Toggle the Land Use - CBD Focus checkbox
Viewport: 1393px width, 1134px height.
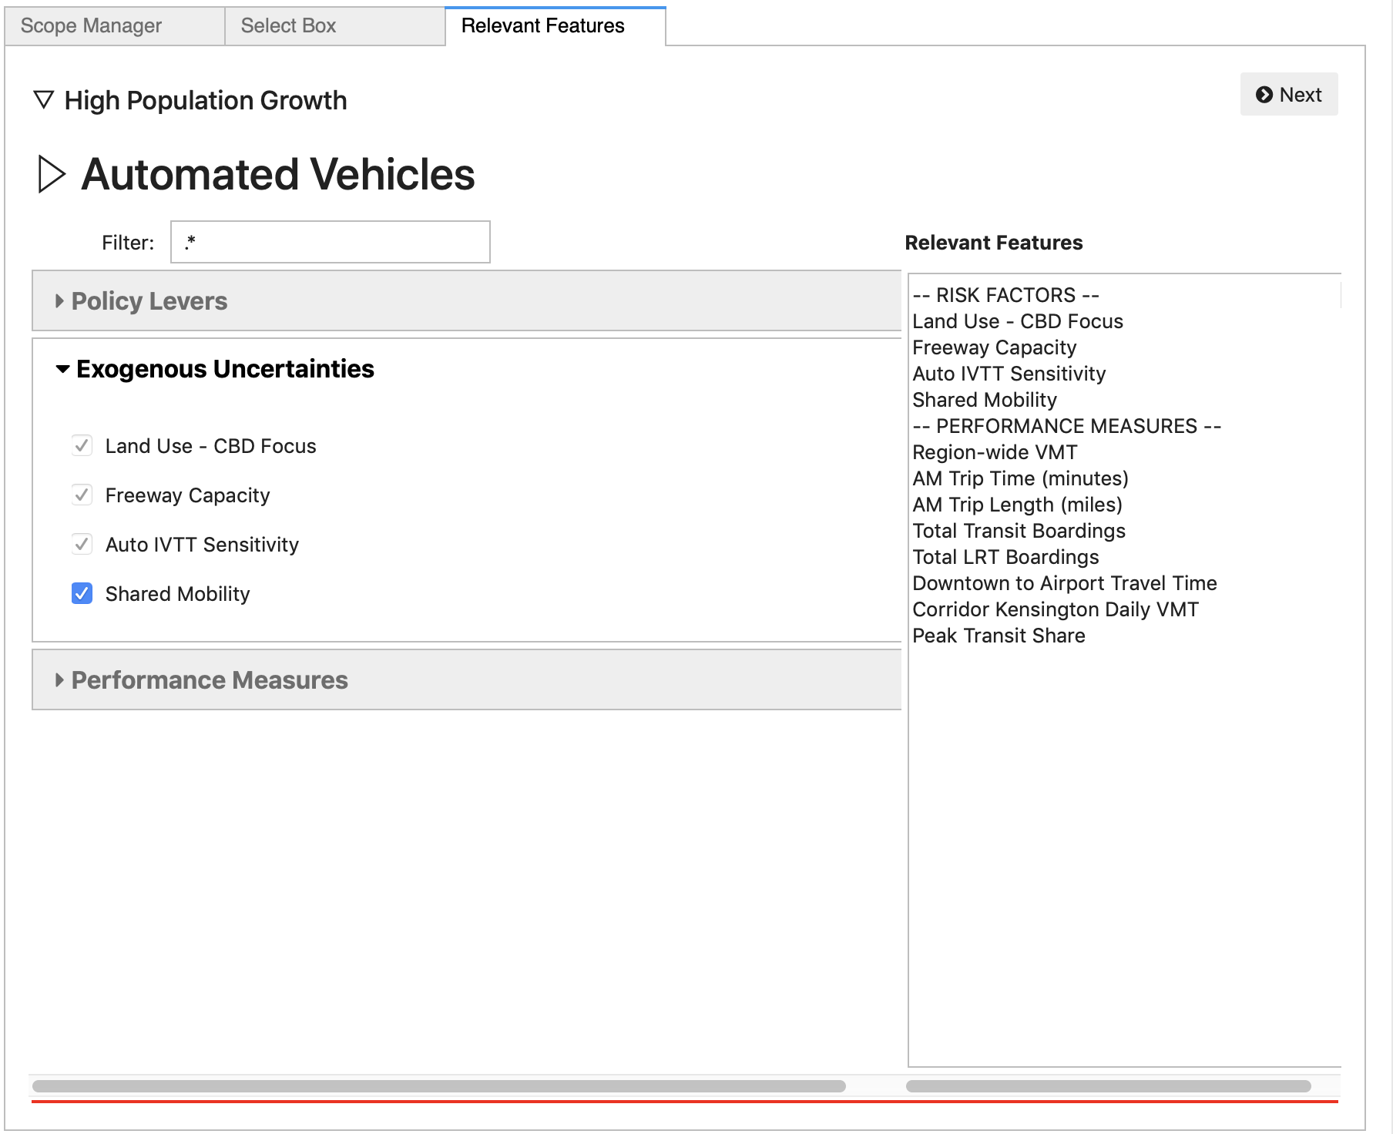point(82,446)
